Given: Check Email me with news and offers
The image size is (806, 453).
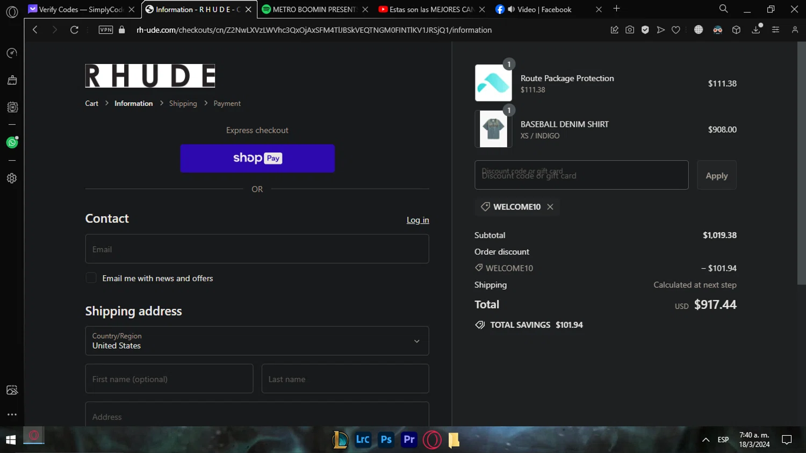Looking at the screenshot, I should pos(91,278).
